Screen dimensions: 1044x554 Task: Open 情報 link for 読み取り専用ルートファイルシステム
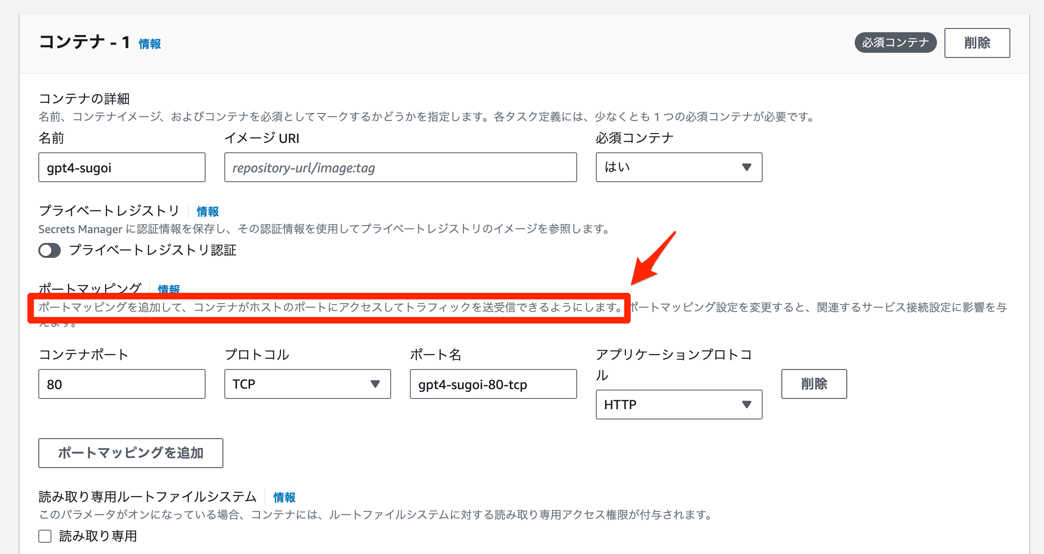284,497
